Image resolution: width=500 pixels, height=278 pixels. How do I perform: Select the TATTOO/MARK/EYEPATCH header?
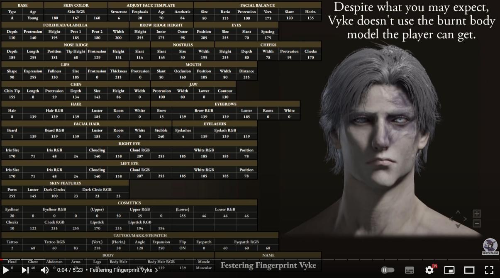(x=140, y=236)
